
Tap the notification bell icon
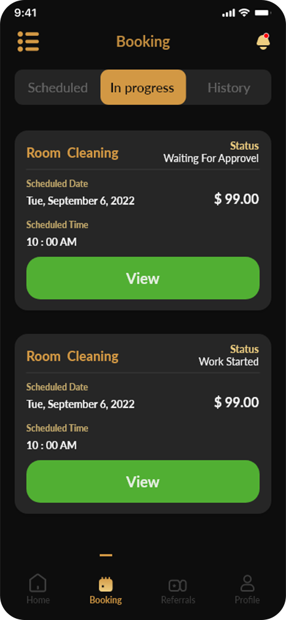tap(263, 42)
